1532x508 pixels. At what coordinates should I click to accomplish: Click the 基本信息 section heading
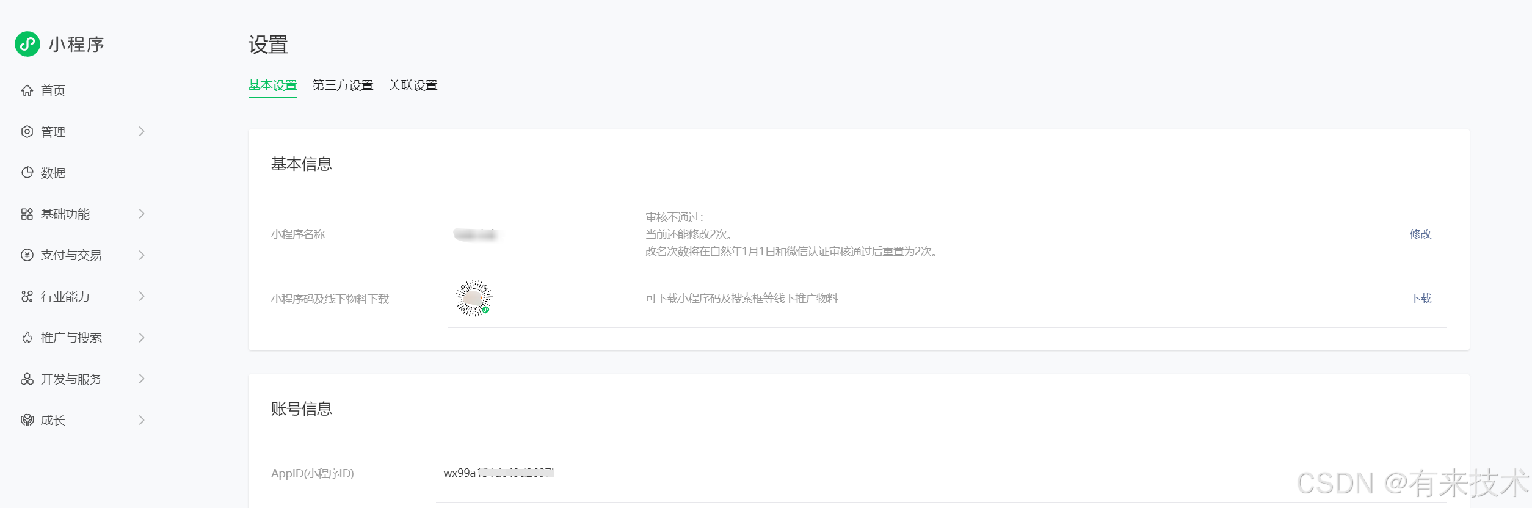click(302, 164)
